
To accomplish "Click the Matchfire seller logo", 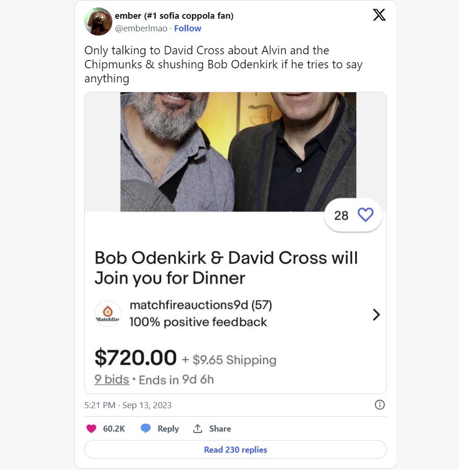I will tap(108, 314).
